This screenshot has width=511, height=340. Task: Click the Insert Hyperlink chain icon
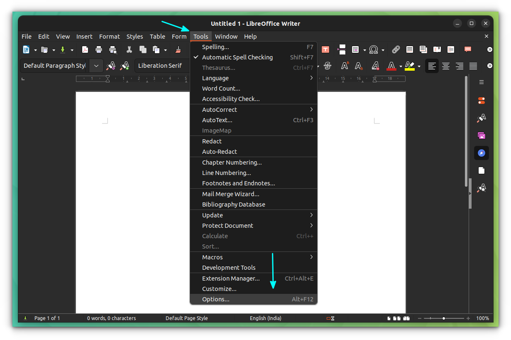tap(396, 50)
